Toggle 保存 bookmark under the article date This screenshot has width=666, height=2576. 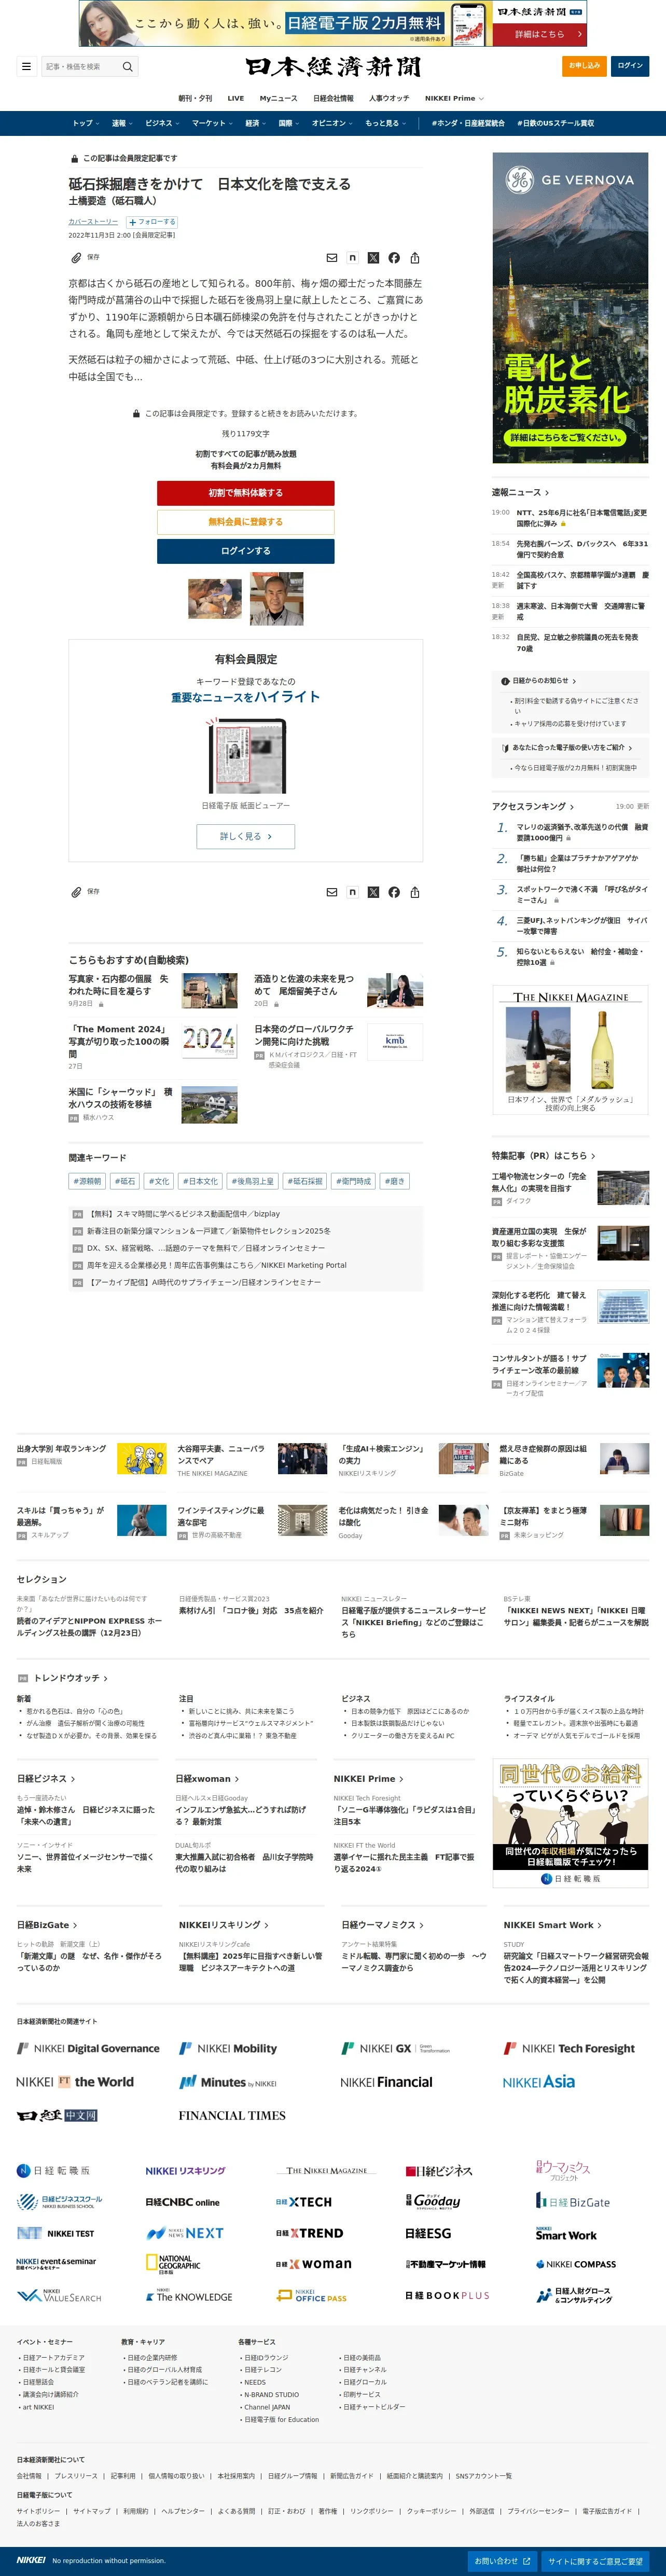[85, 258]
